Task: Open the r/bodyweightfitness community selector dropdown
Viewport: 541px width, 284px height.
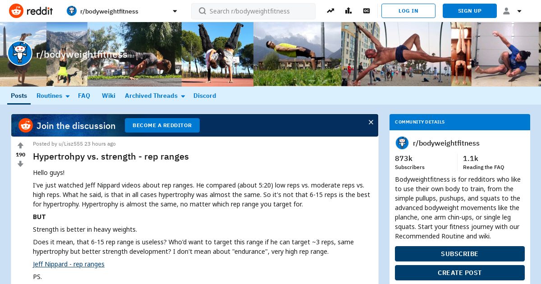Action: pos(122,11)
